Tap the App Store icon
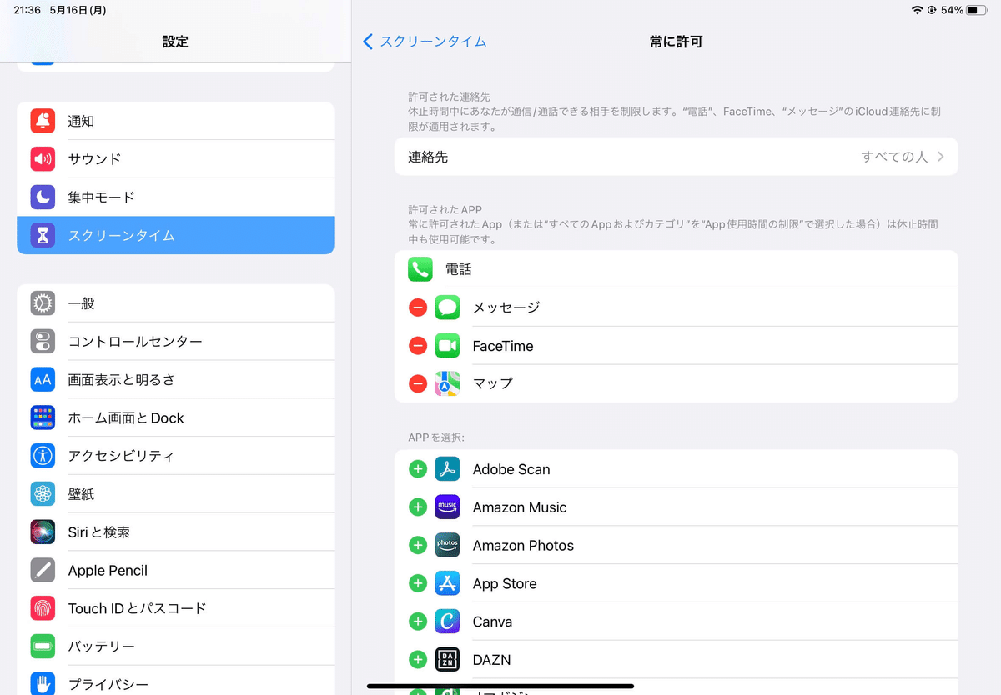 447,583
